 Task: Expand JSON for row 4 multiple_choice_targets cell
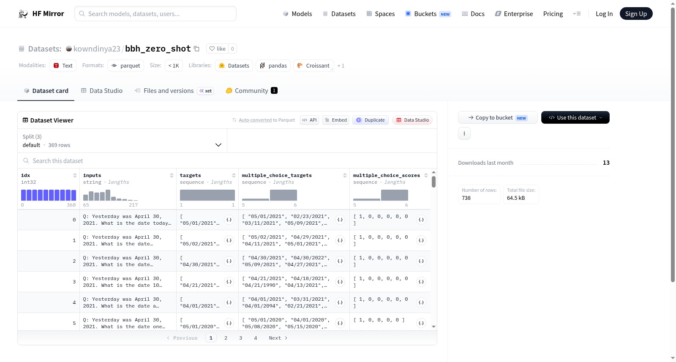[x=340, y=302]
